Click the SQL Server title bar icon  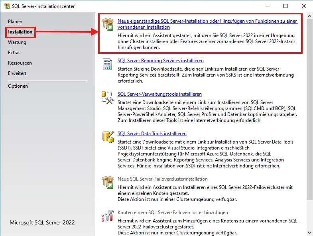point(7,6)
